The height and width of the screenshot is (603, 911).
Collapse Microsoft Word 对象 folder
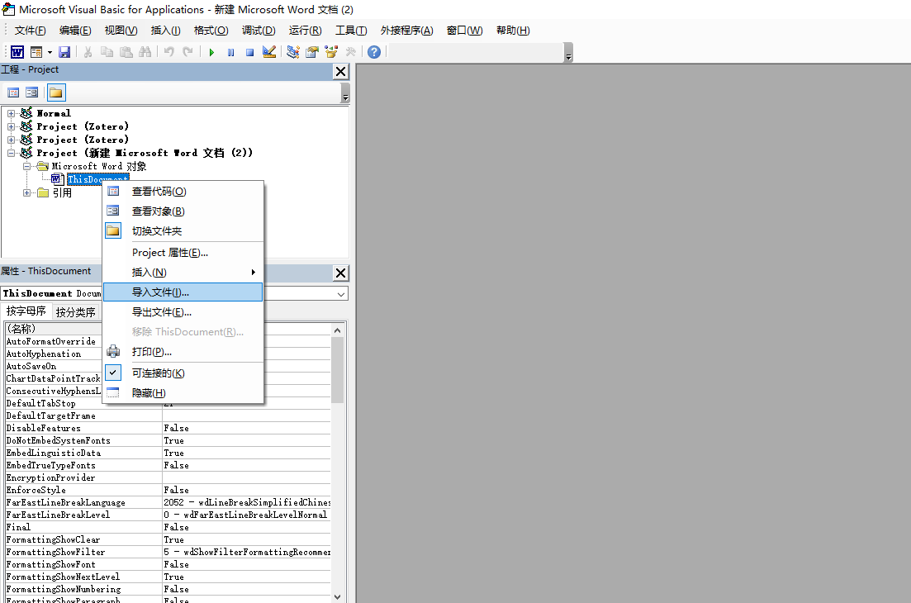pyautogui.click(x=26, y=167)
